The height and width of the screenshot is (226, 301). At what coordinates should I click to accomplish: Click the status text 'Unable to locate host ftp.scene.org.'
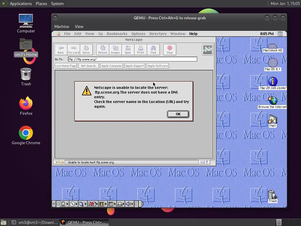(x=91, y=162)
